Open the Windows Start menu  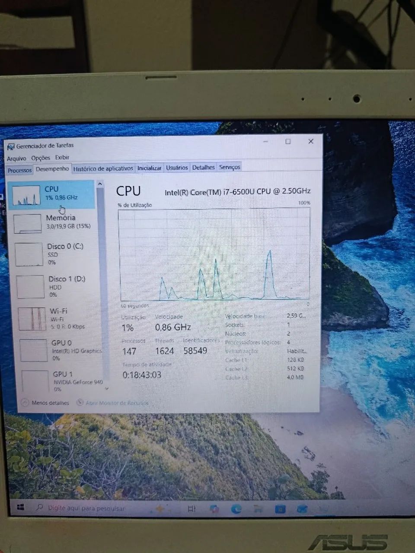tap(20, 508)
